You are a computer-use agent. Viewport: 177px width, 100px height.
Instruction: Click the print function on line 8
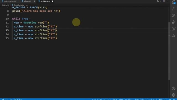pyautogui.click(x=16, y=11)
